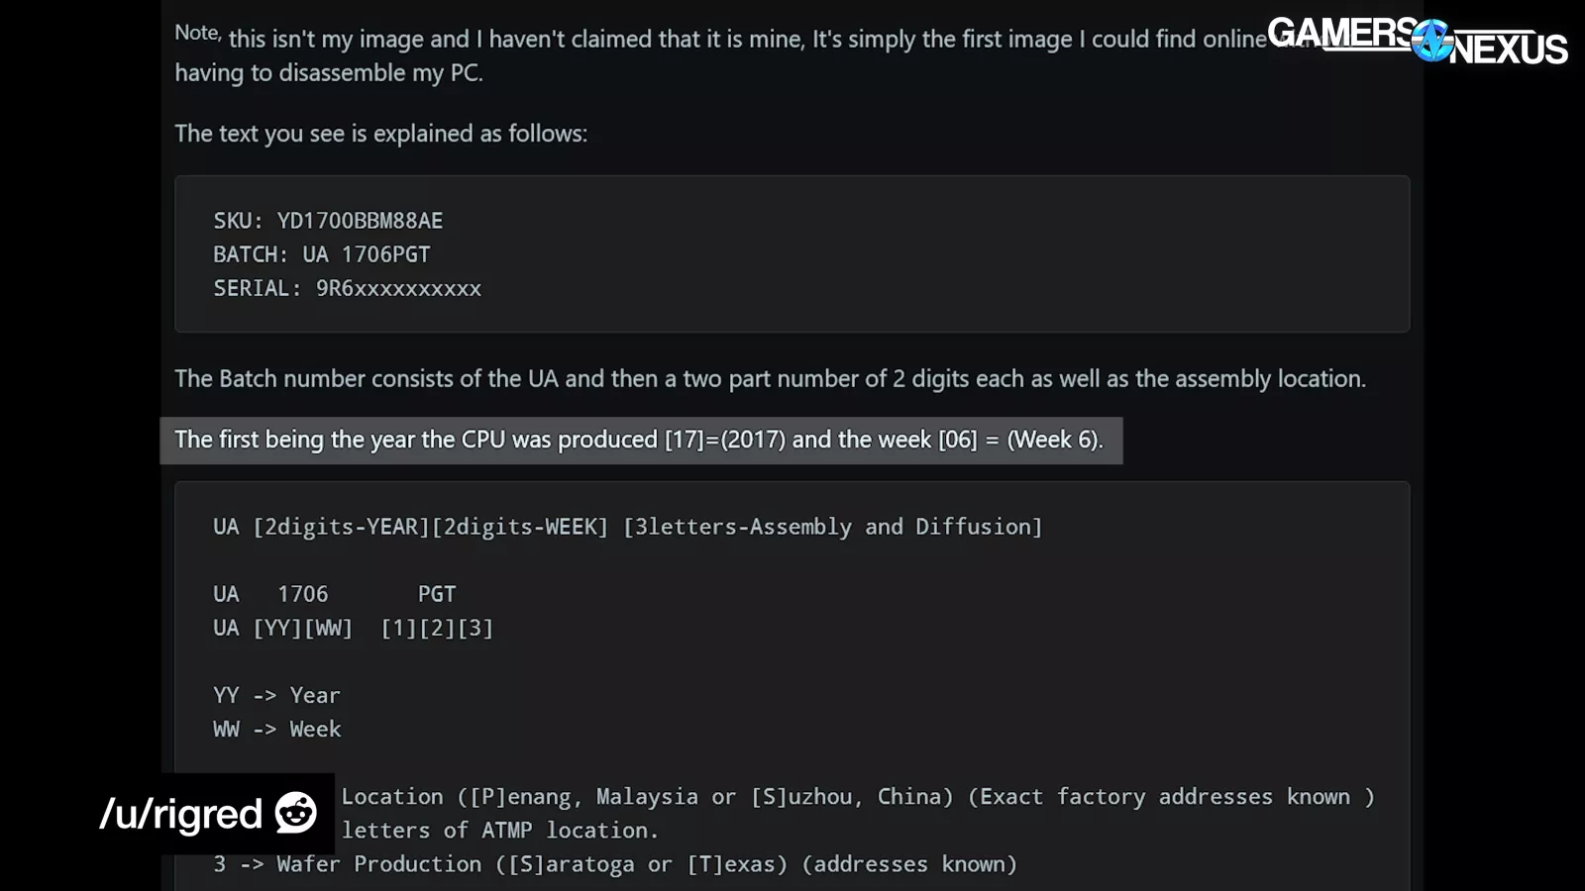Click 'having to disassemble my PC' text
This screenshot has width=1585, height=891.
pyautogui.click(x=329, y=73)
